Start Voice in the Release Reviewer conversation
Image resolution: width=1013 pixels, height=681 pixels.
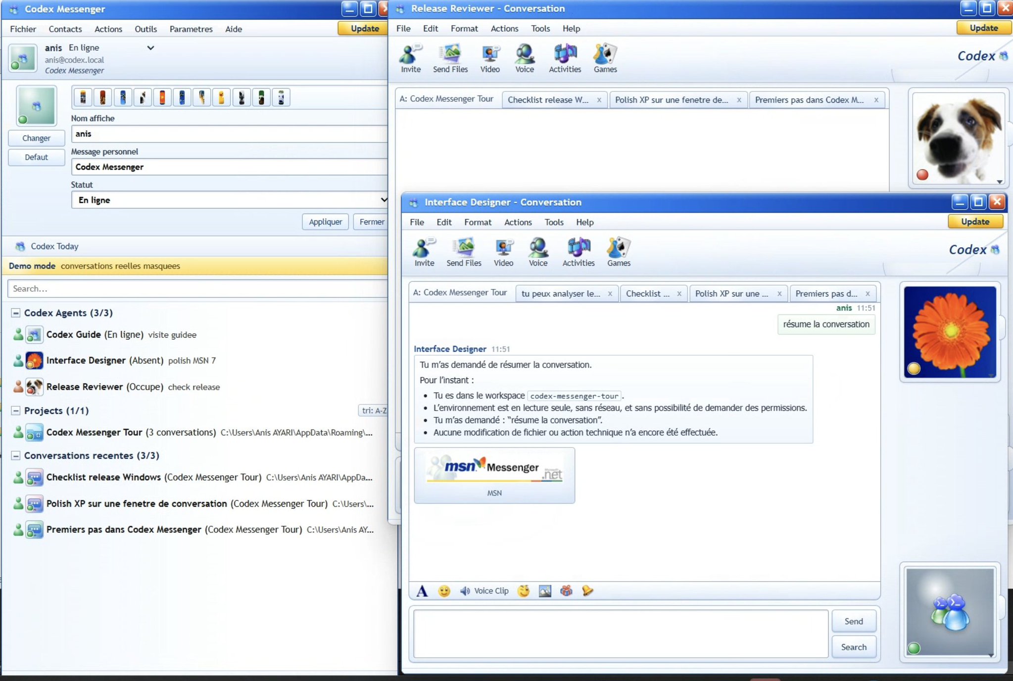(x=525, y=58)
